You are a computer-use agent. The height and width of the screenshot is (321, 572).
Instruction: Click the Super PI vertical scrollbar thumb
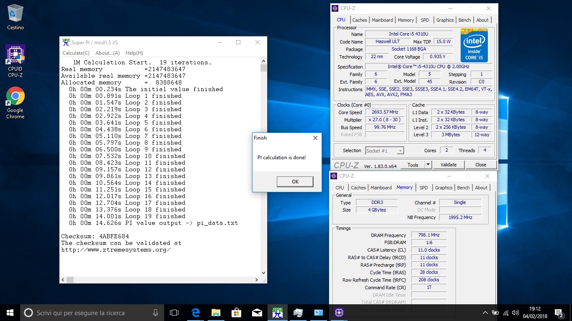[x=263, y=68]
